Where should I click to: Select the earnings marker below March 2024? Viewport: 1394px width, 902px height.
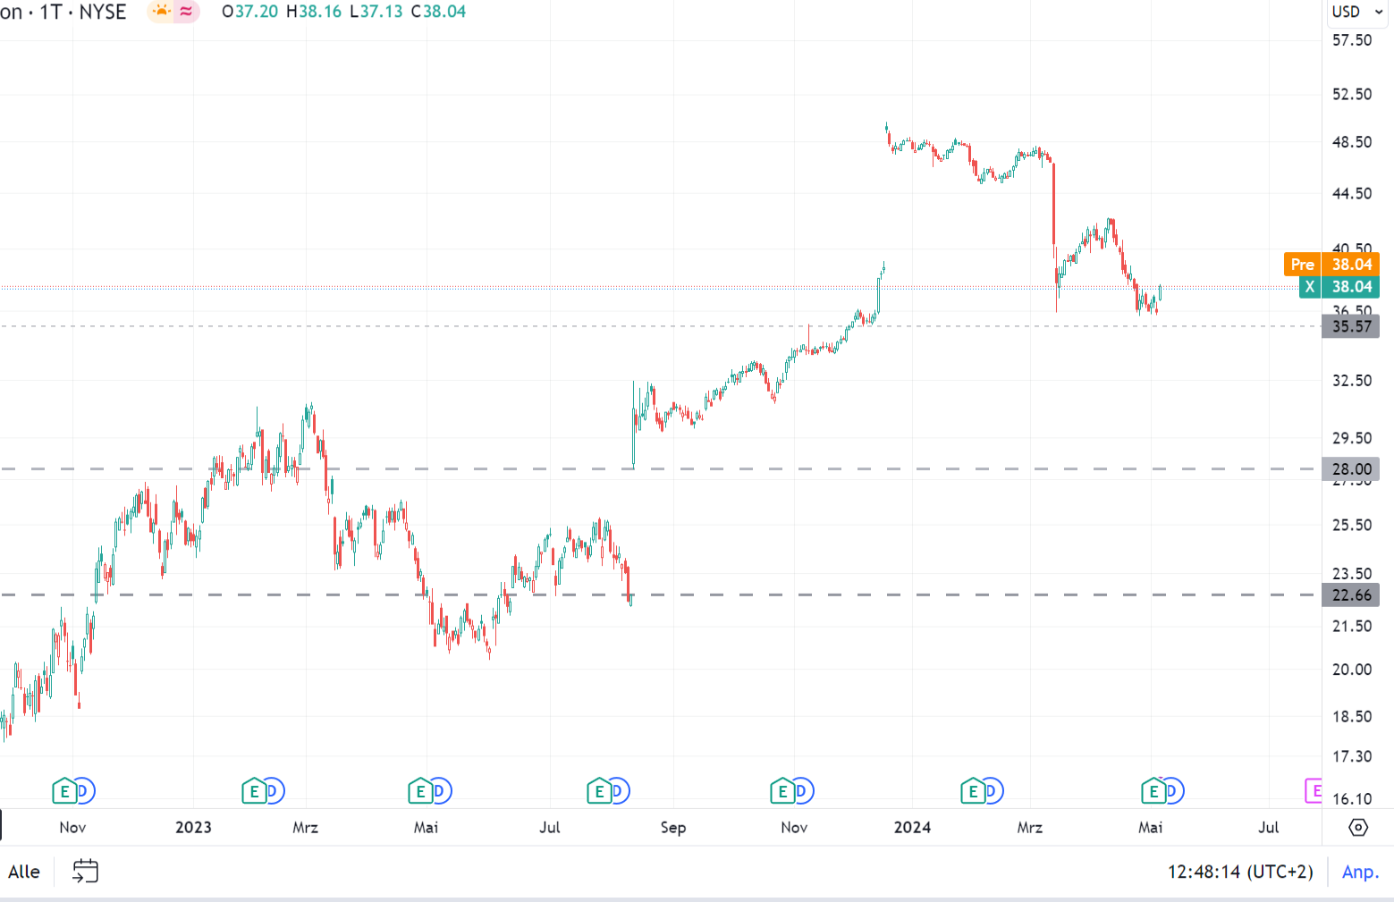971,791
